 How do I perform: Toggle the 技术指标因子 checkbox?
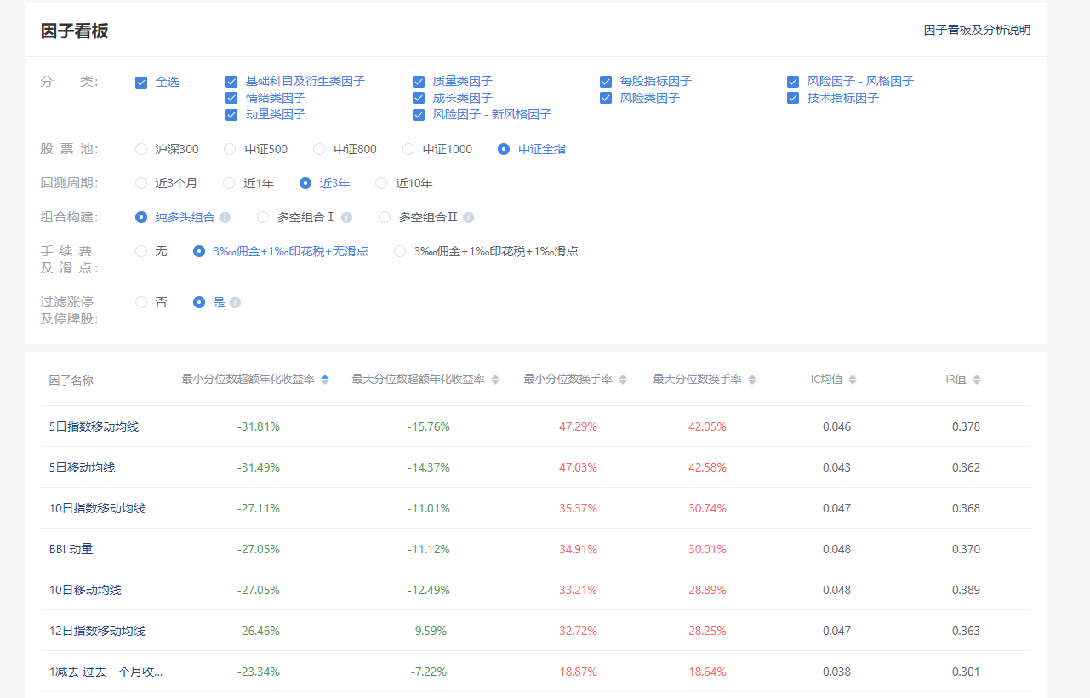click(x=793, y=99)
